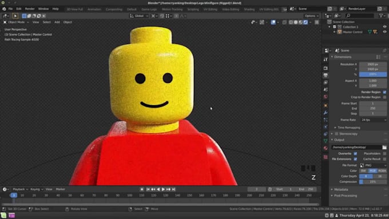This screenshot has width=389, height=219.
Task: Toggle Master Control visibility eye
Action: 384,32
